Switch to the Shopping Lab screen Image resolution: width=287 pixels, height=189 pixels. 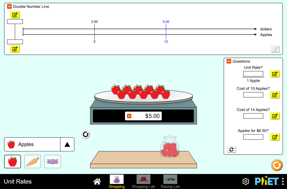pyautogui.click(x=143, y=181)
